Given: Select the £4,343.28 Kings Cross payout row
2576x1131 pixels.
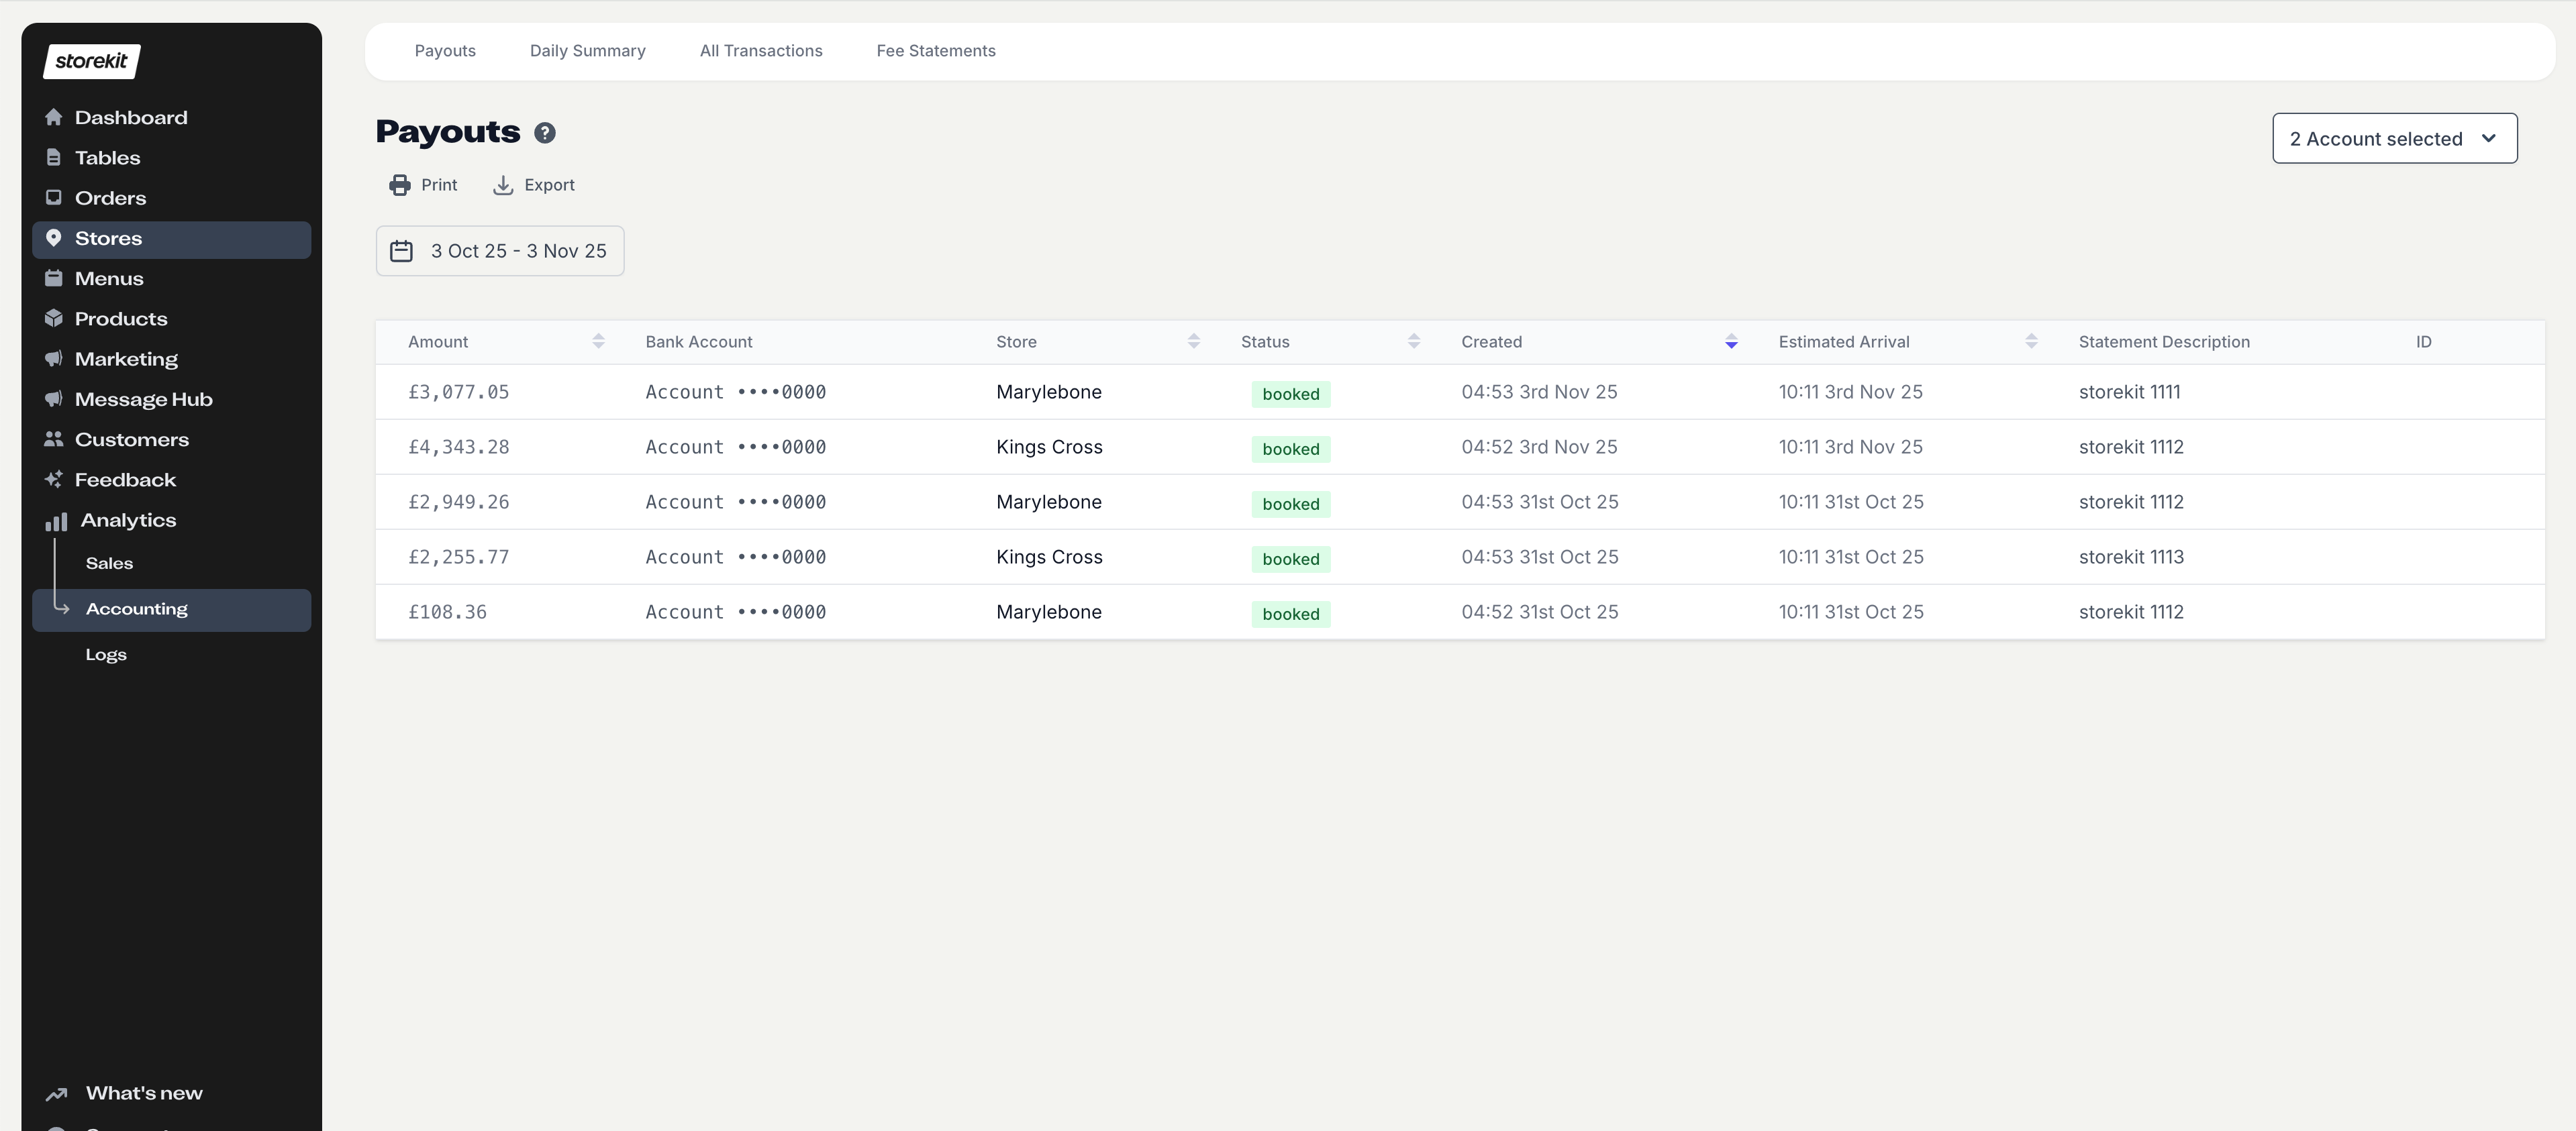Looking at the screenshot, I should tap(1460, 447).
